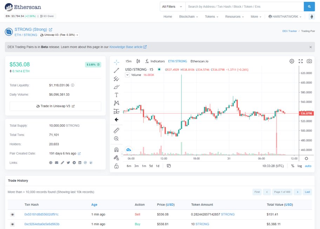Click Trade In Uniswap V3 button
320x229 pixels.
tap(55, 106)
